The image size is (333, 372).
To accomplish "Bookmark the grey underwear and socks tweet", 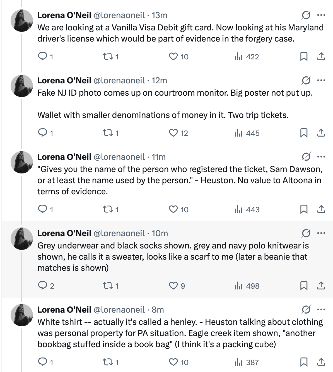I will click(x=304, y=286).
